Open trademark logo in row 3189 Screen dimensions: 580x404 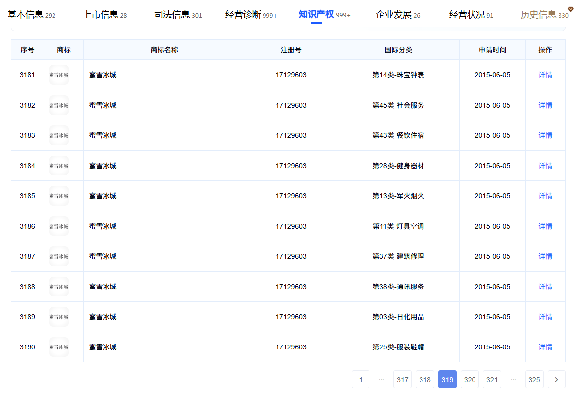59,317
